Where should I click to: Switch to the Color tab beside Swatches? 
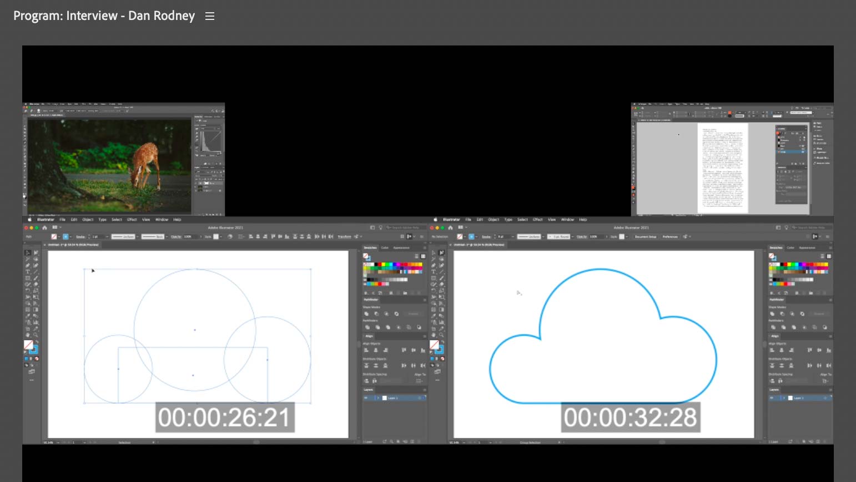point(385,247)
